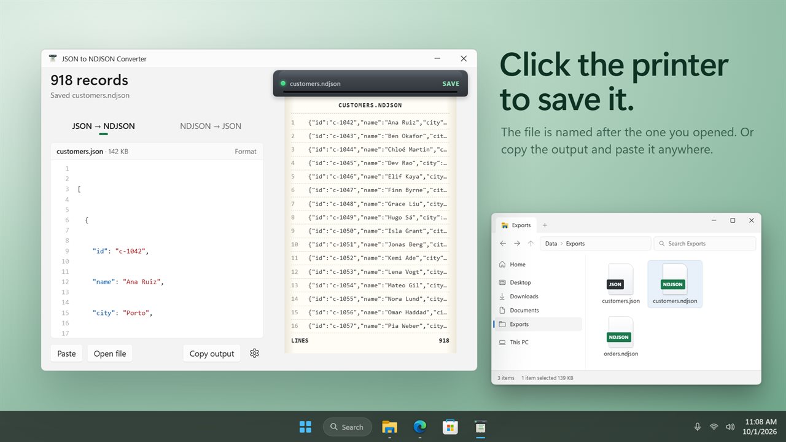
Task: Open the Windows Start menu
Action: click(x=305, y=427)
